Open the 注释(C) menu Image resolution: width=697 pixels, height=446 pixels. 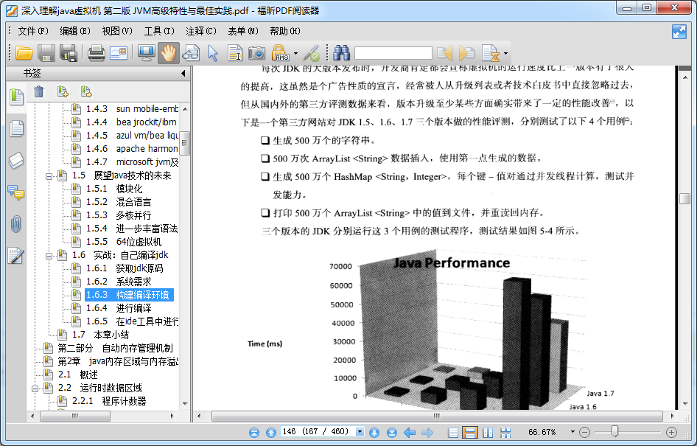tap(201, 31)
